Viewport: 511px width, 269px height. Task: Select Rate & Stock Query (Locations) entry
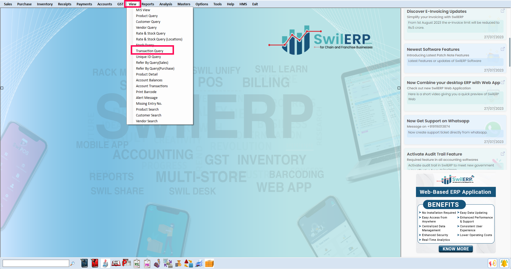coord(160,39)
